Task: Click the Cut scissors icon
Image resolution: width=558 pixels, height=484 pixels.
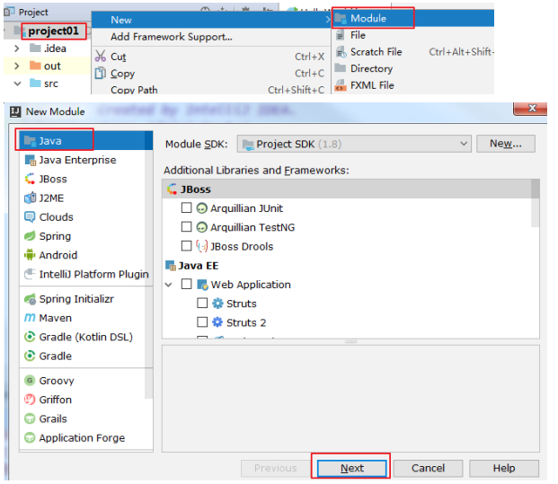Action: (x=101, y=57)
